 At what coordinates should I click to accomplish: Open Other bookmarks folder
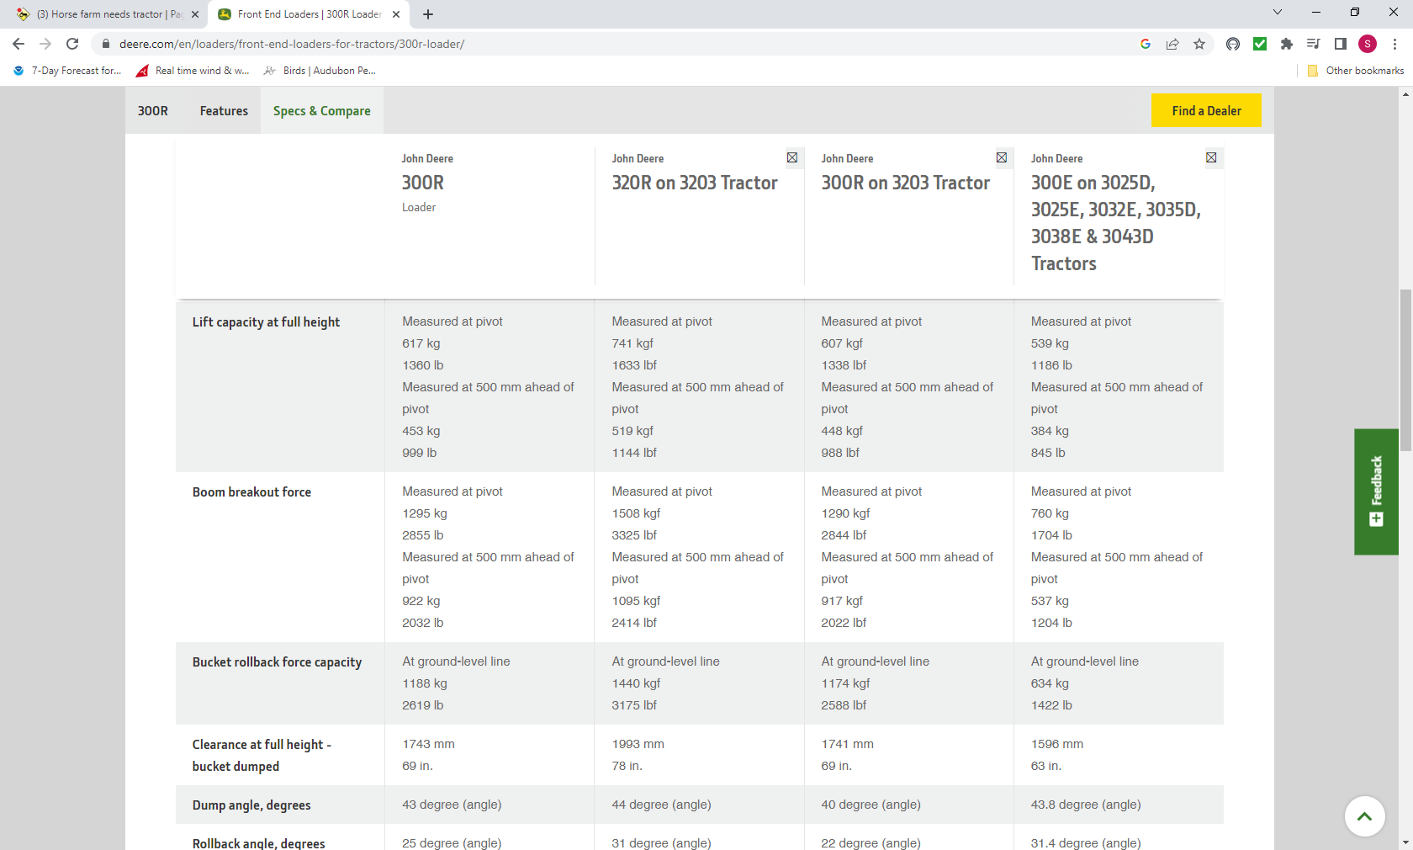(1355, 71)
